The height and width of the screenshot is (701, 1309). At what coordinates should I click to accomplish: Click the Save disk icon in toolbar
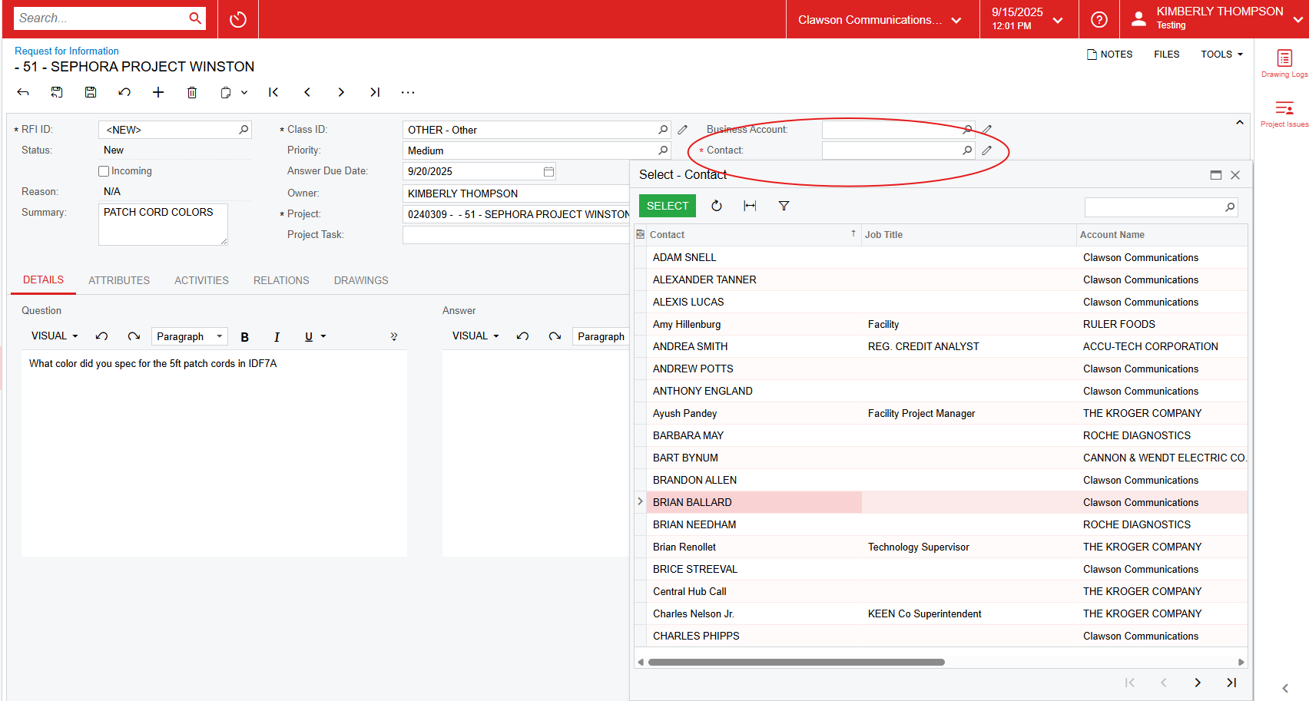(91, 92)
